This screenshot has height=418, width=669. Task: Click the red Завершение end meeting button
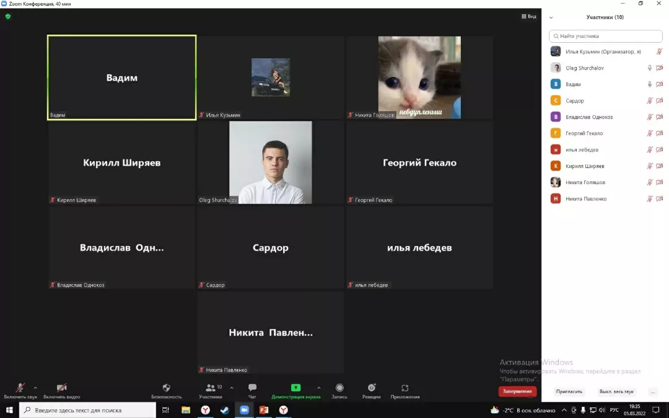(517, 391)
